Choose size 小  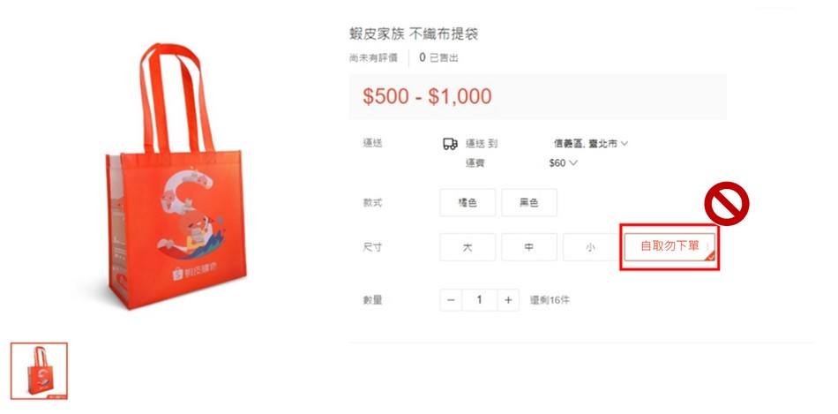590,247
